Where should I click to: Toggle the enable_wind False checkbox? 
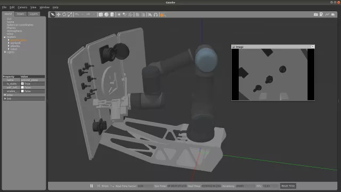point(22,91)
